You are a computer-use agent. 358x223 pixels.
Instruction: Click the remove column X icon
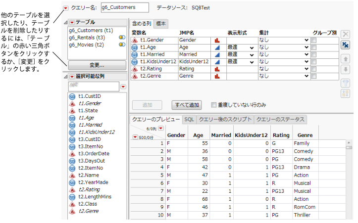pyautogui.click(x=346, y=35)
